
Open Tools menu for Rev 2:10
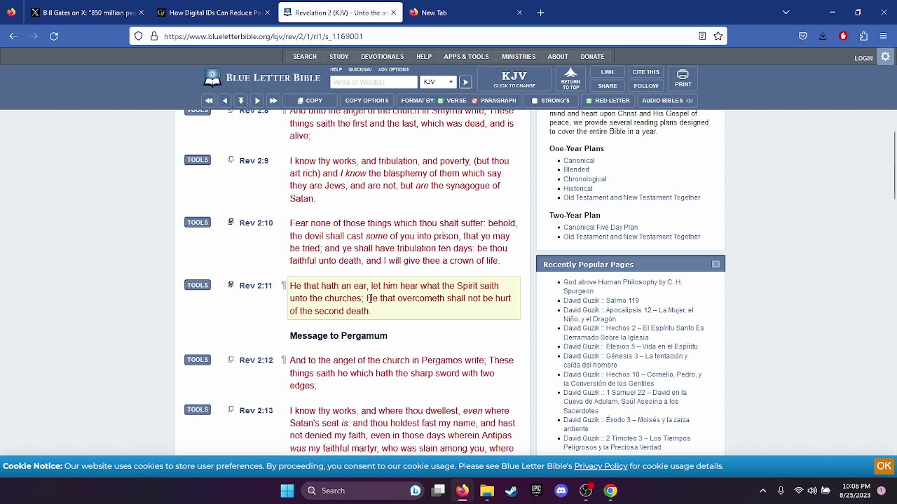(x=198, y=222)
